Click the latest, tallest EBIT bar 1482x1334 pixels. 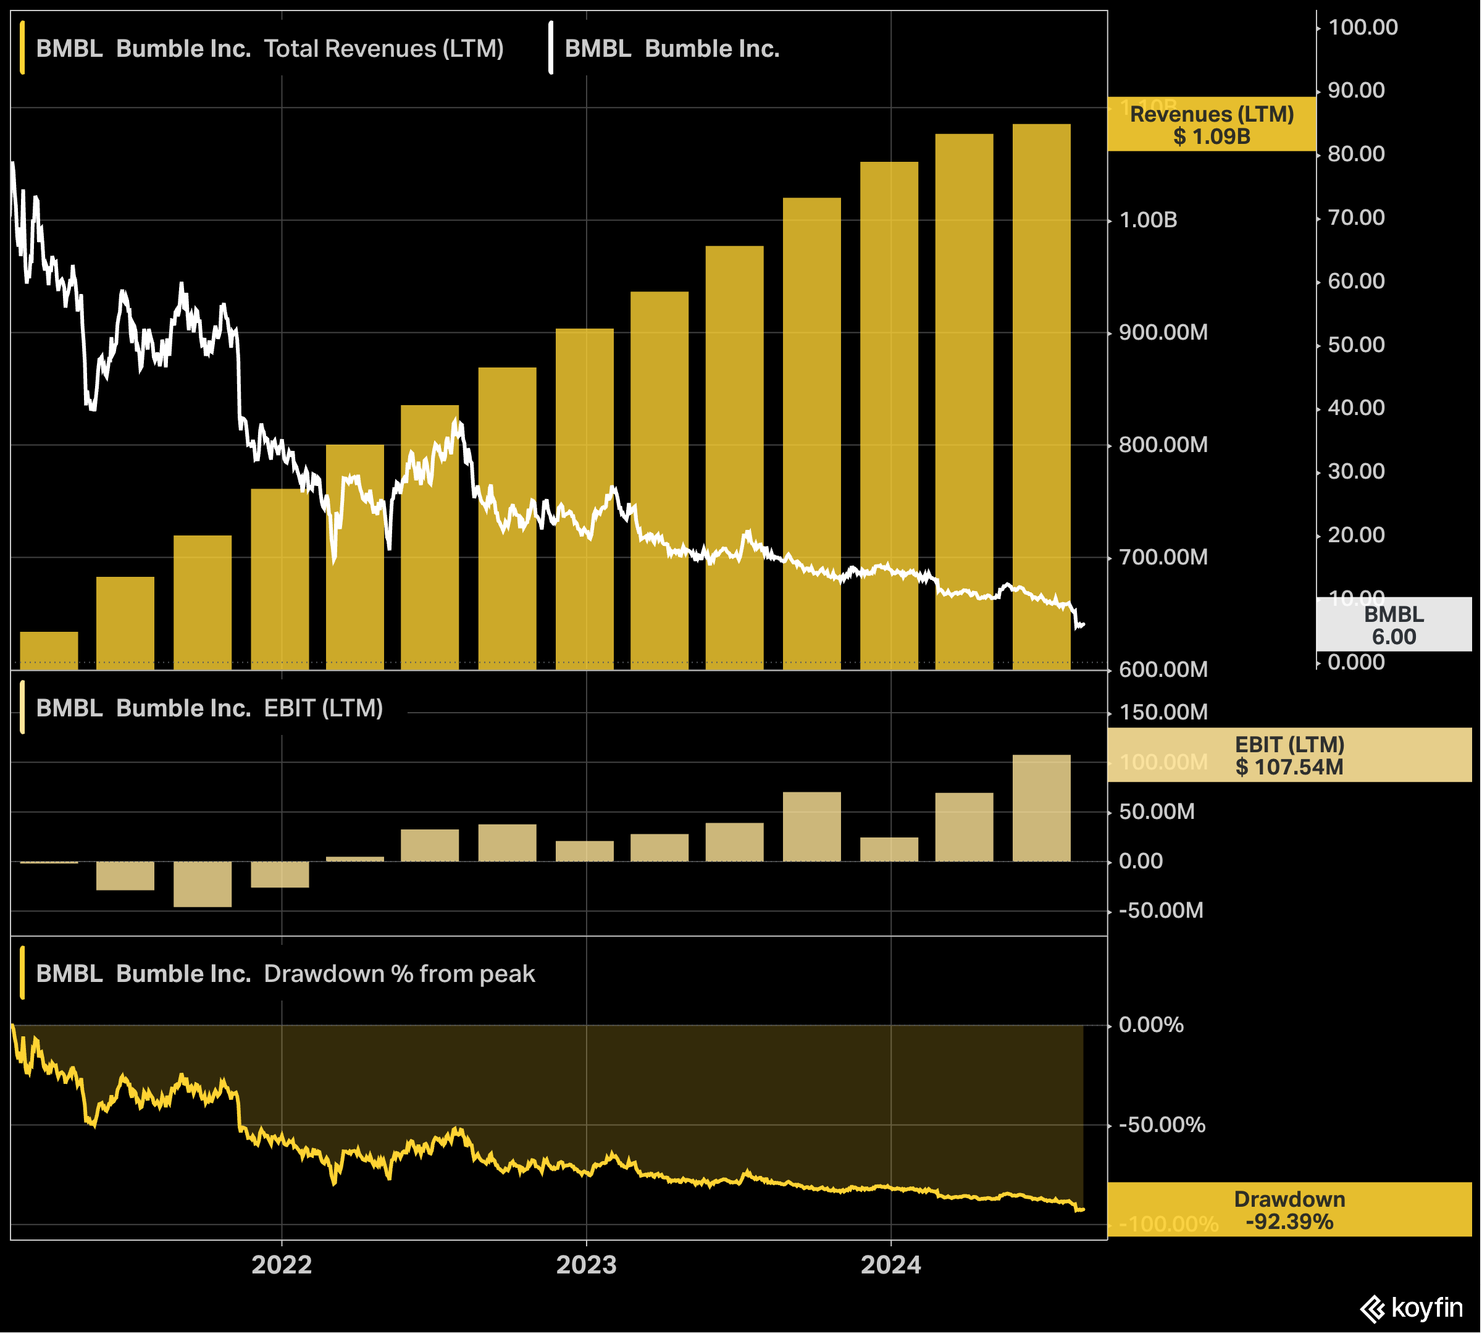coord(1042,808)
